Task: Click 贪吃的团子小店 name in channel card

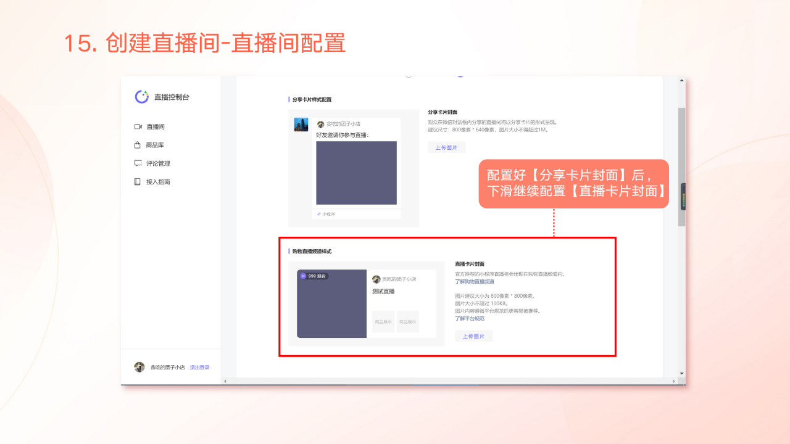Action: (399, 279)
